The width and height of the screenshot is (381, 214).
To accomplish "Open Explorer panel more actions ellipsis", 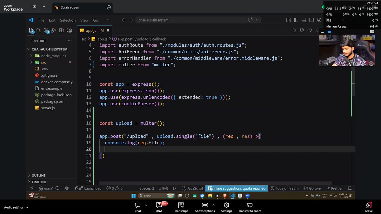I will (70, 41).
